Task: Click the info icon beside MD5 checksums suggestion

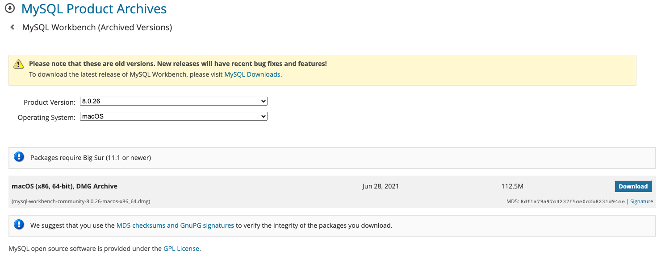Action: click(x=19, y=225)
